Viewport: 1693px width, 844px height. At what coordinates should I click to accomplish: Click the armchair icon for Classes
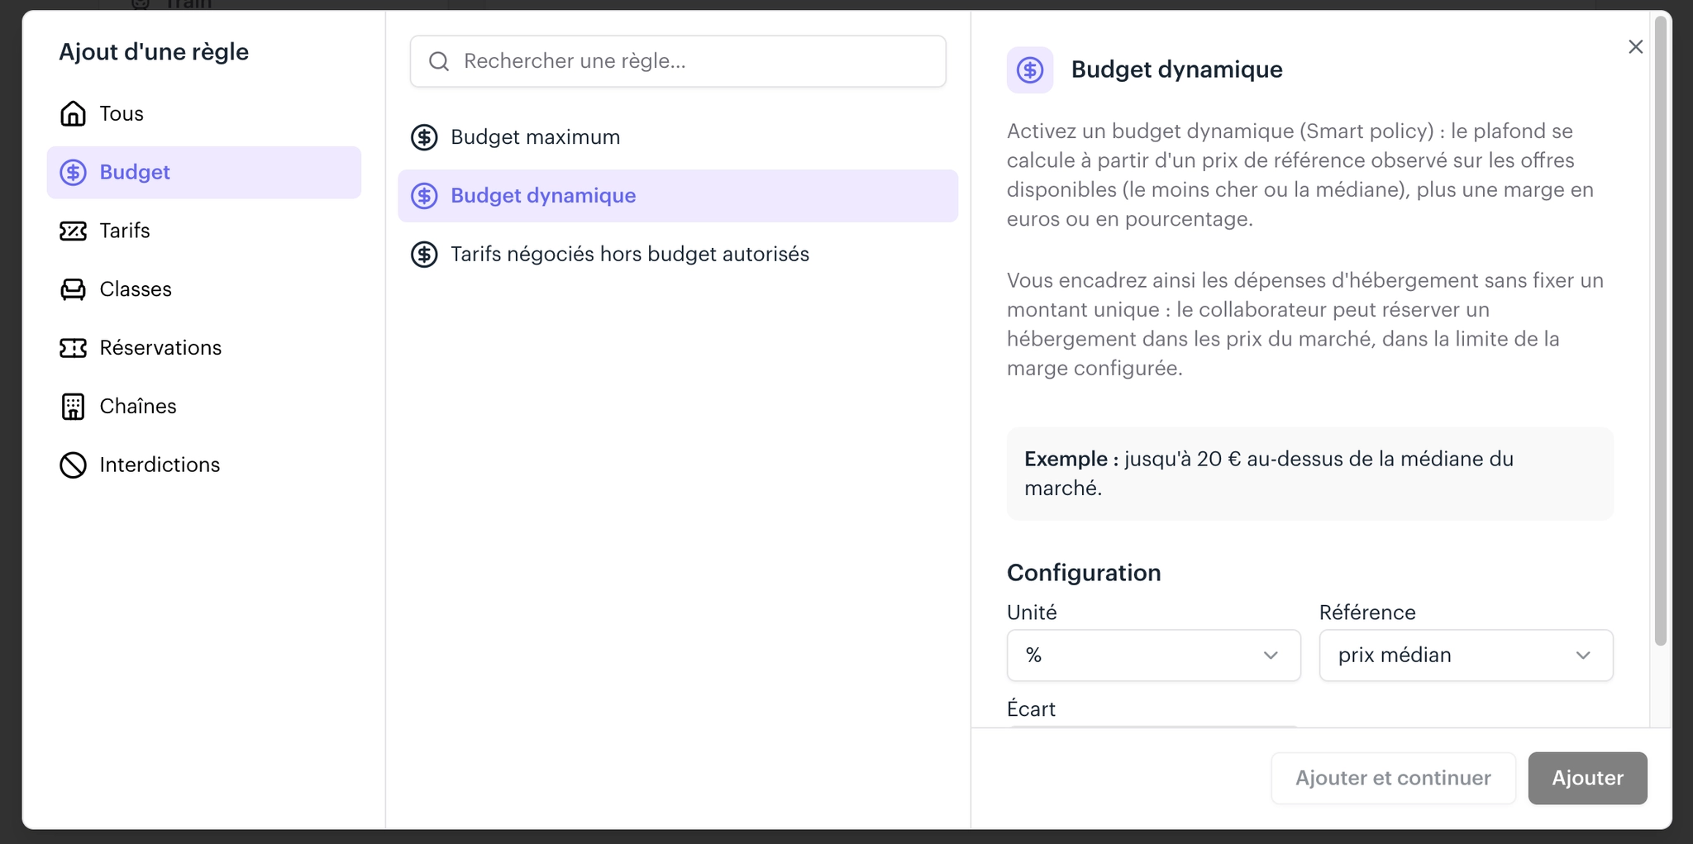click(73, 289)
